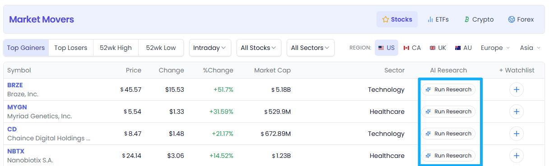Run Research for Braze, Inc.

pyautogui.click(x=448, y=90)
